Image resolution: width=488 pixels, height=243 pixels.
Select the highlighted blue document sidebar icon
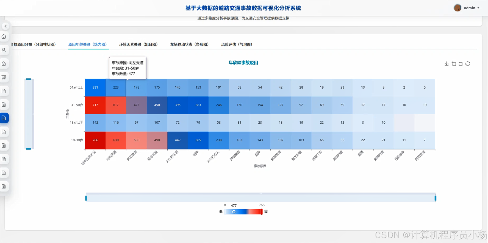coord(4,118)
